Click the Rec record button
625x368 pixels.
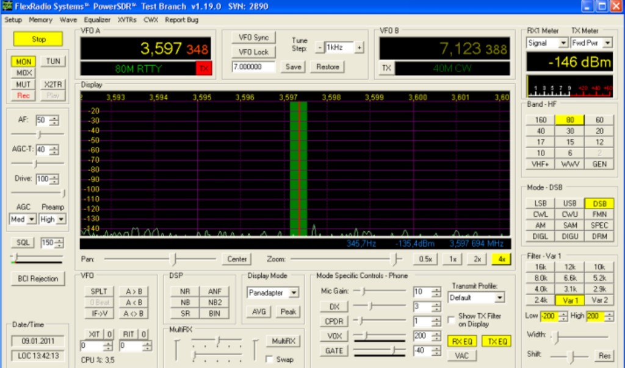pos(23,96)
